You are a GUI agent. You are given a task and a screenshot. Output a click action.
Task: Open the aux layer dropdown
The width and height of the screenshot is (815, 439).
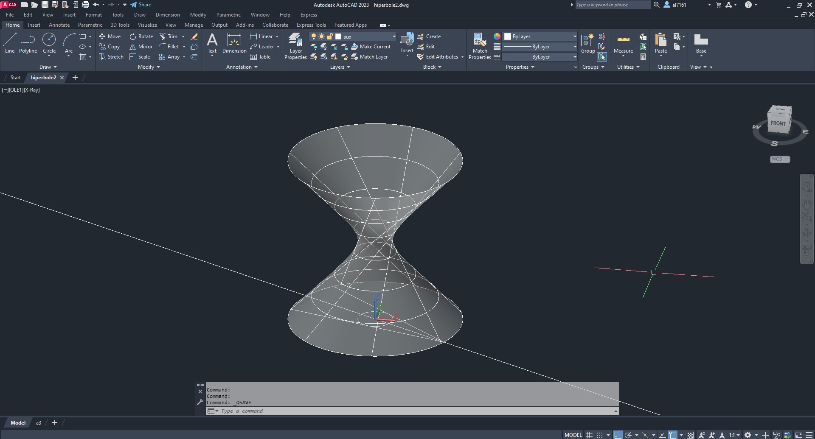393,36
